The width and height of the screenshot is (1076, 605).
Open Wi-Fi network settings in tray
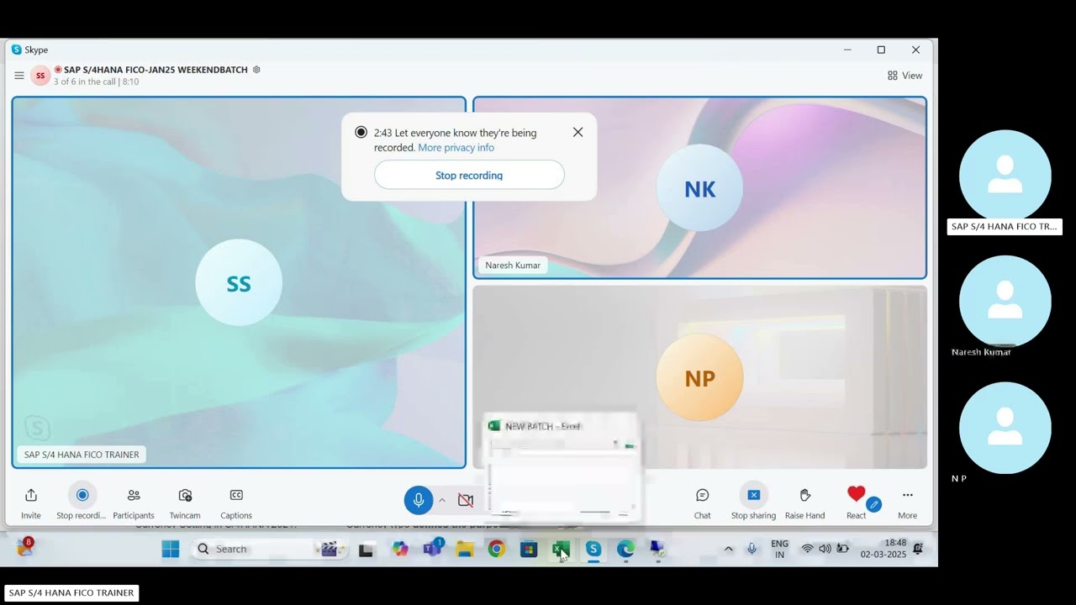point(807,549)
